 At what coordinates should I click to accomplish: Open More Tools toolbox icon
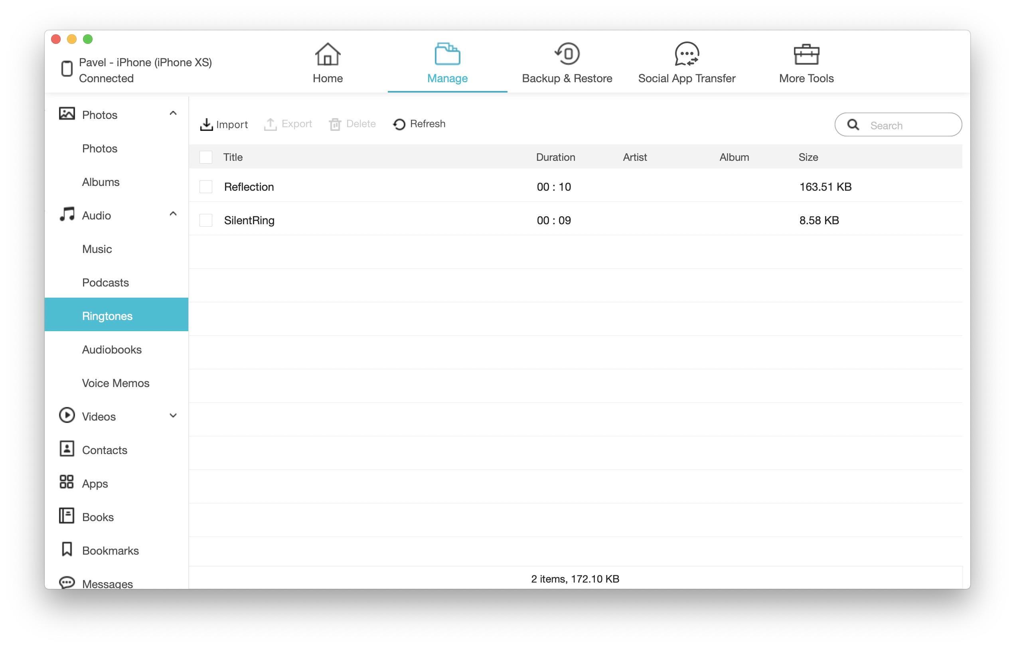click(x=806, y=54)
